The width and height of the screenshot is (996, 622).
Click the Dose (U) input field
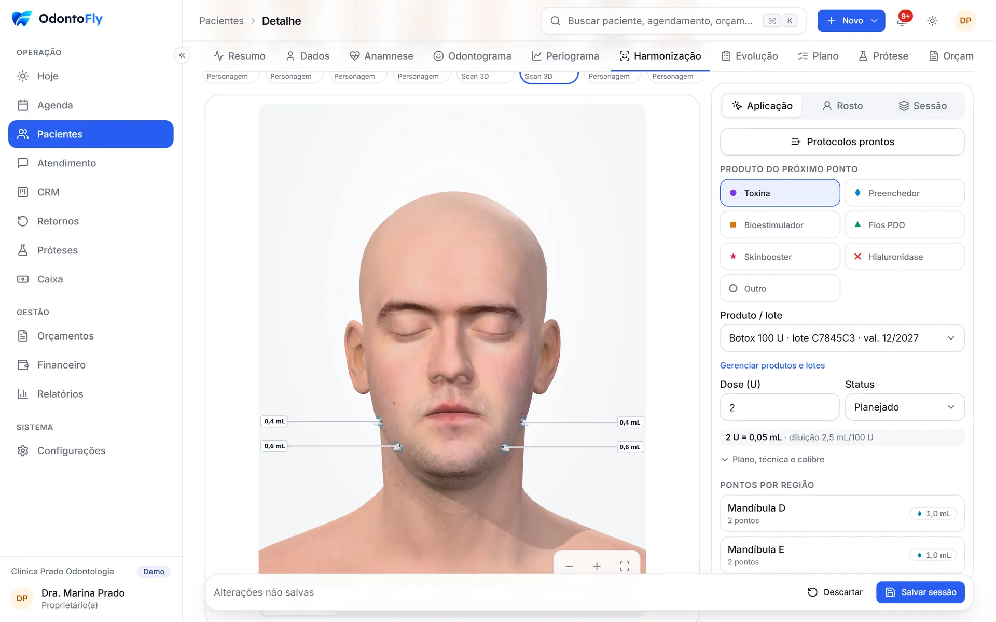pos(779,407)
